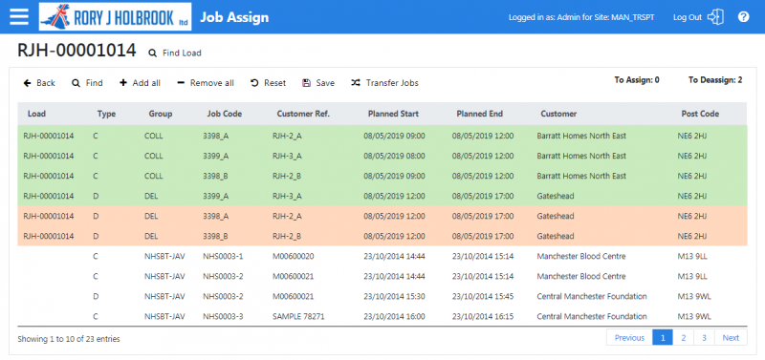
Task: Click the help question mark icon
Action: click(x=744, y=17)
